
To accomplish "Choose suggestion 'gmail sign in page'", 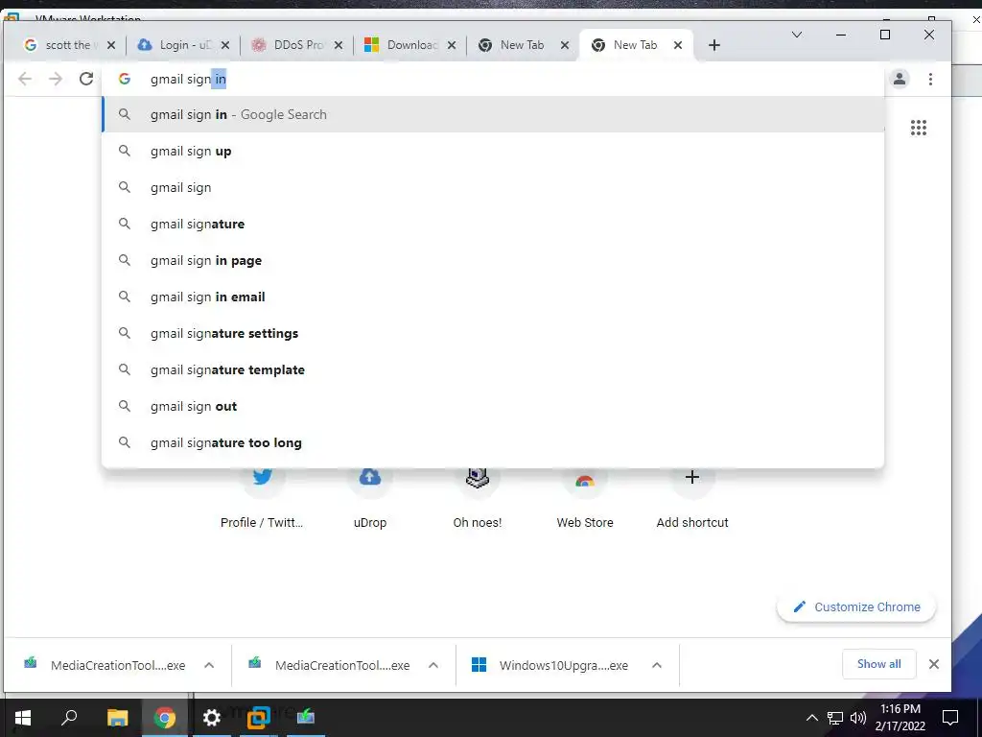I will 493,260.
